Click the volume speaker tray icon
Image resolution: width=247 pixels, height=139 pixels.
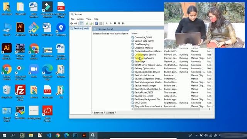(x=206, y=136)
